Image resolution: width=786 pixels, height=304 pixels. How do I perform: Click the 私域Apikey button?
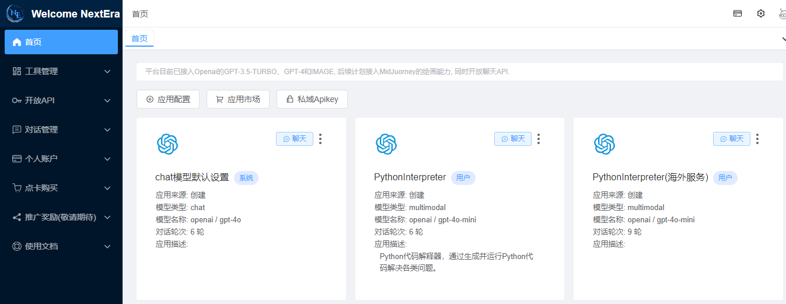click(x=312, y=99)
